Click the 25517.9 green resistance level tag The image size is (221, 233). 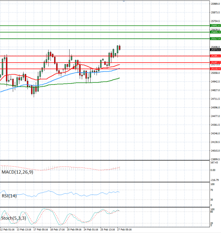215,39
